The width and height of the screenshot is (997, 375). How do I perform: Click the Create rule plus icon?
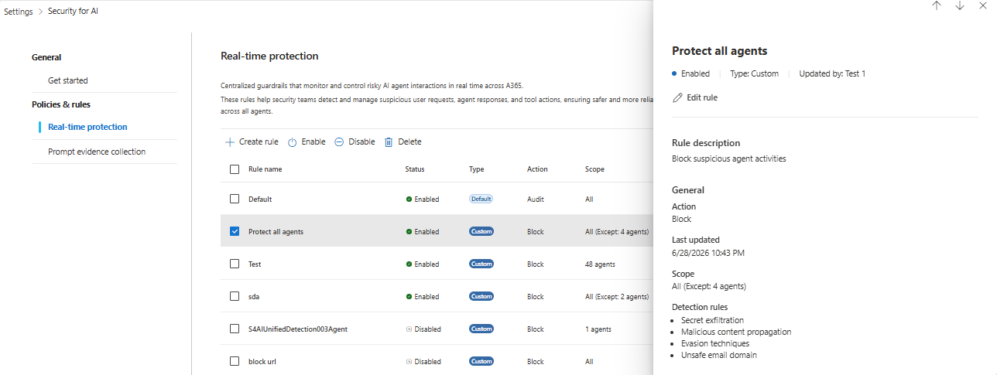click(230, 142)
